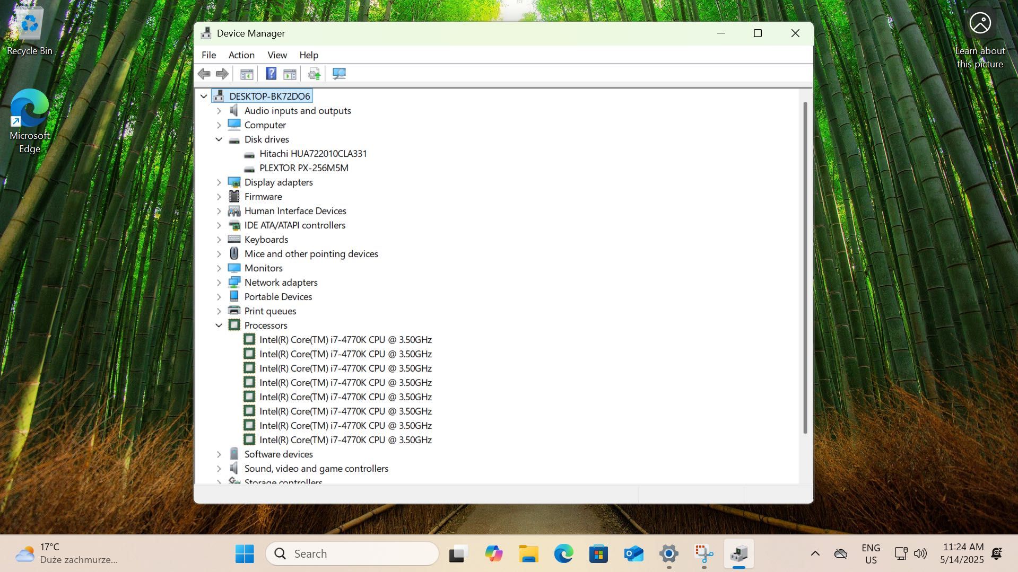Viewport: 1018px width, 572px height.
Task: Collapse the DESKTOP-BK72DO6 root node
Action: pos(204,96)
